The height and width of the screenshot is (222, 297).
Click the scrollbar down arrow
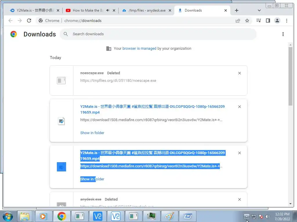[x=290, y=204]
